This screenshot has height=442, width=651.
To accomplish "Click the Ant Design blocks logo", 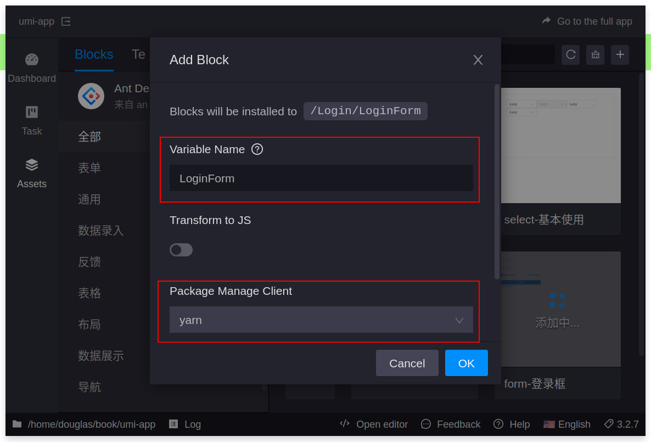I will (x=91, y=96).
